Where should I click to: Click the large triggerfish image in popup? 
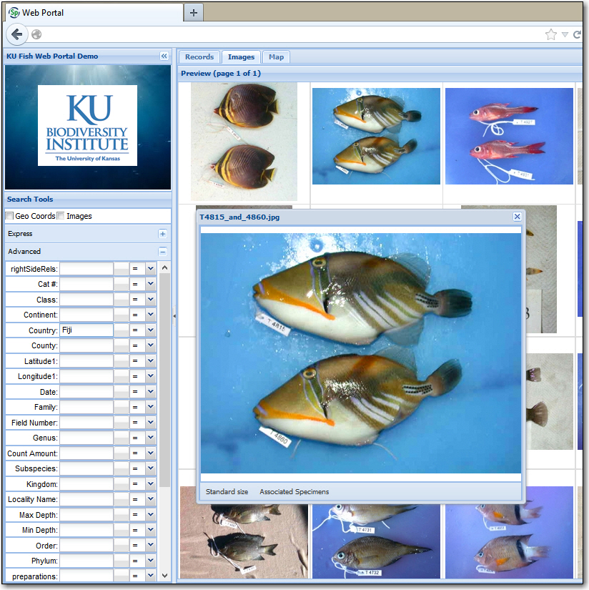[x=361, y=353]
